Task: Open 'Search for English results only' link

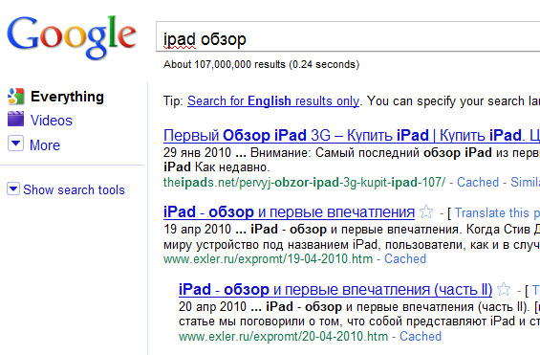Action: (273, 101)
